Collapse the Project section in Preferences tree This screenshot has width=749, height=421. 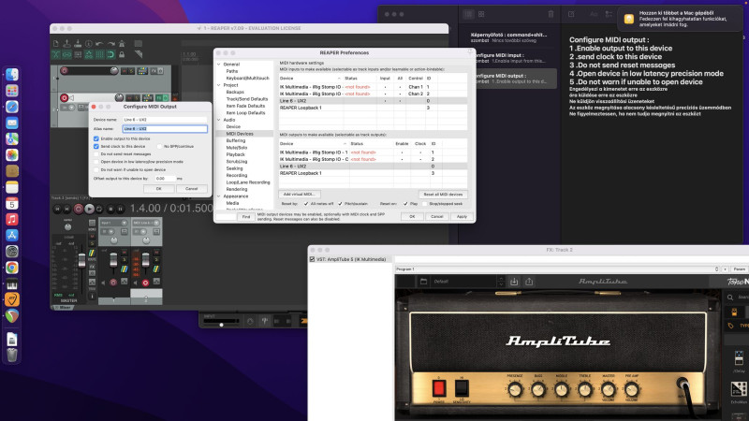click(219, 85)
